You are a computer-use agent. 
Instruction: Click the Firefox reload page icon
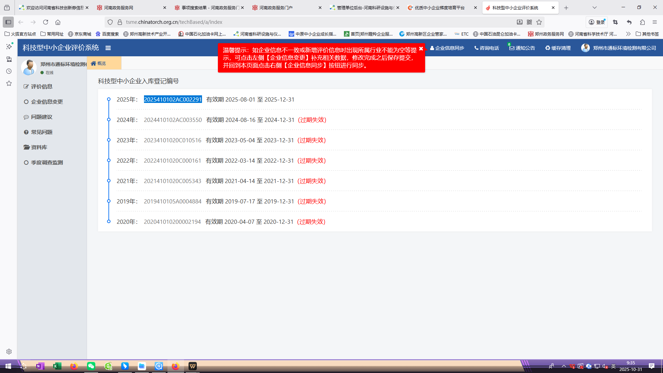(x=46, y=22)
